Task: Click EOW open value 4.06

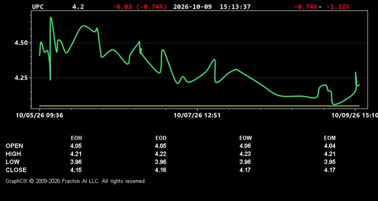Action: click(x=245, y=146)
